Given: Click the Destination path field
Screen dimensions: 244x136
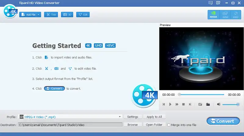Looking at the screenshot, I should click(x=70, y=125).
